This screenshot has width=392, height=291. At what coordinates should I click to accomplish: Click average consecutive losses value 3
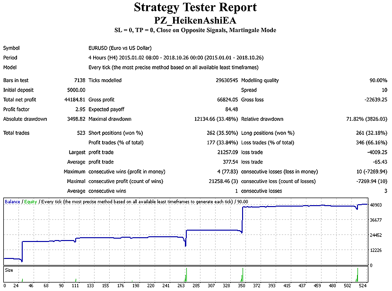coord(386,191)
